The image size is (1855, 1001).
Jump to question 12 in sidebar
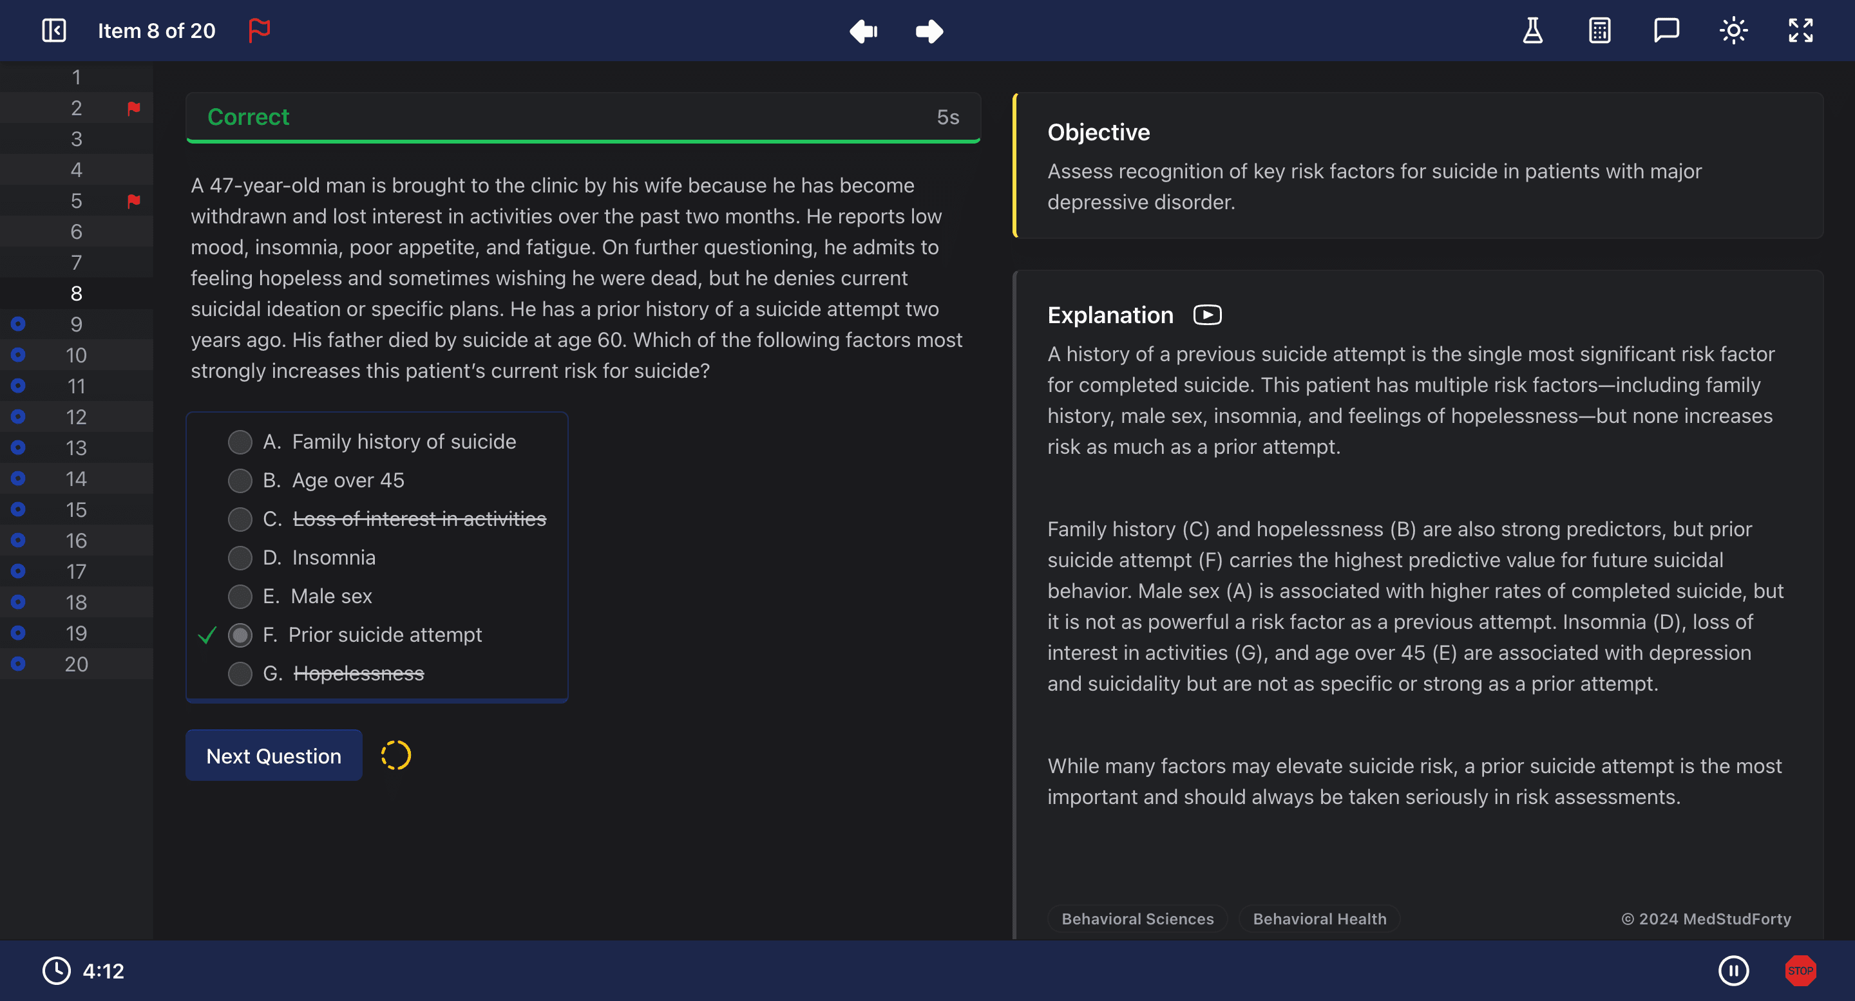tap(77, 417)
